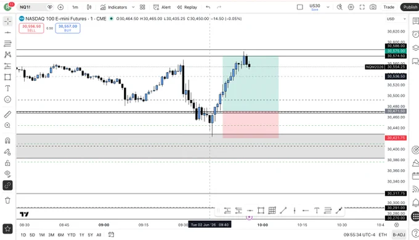The height and width of the screenshot is (240, 419).
Task: Click the compare or add symbol plus icon
Action: [60, 7]
